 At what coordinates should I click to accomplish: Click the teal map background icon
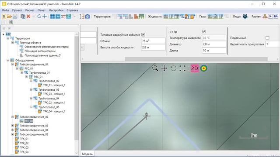pos(69,17)
